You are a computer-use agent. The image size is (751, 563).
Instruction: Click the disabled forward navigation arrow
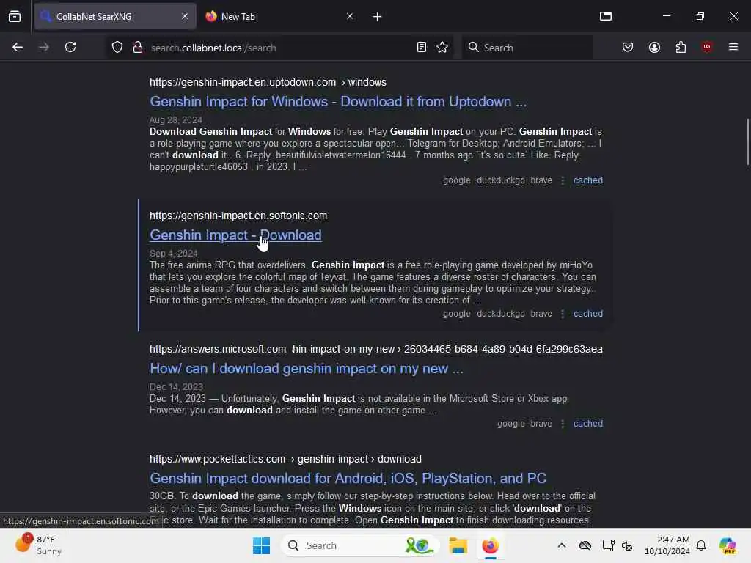pyautogui.click(x=44, y=47)
